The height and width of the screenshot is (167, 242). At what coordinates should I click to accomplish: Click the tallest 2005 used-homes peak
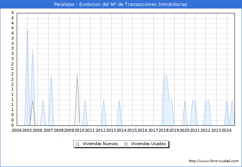tap(27, 78)
